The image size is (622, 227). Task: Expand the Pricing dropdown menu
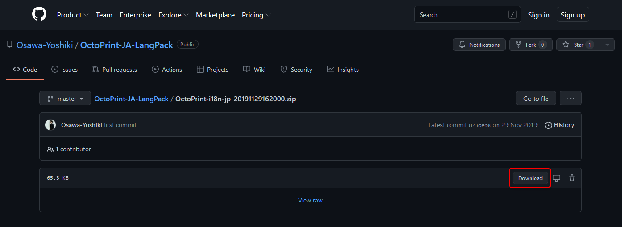pyautogui.click(x=256, y=15)
